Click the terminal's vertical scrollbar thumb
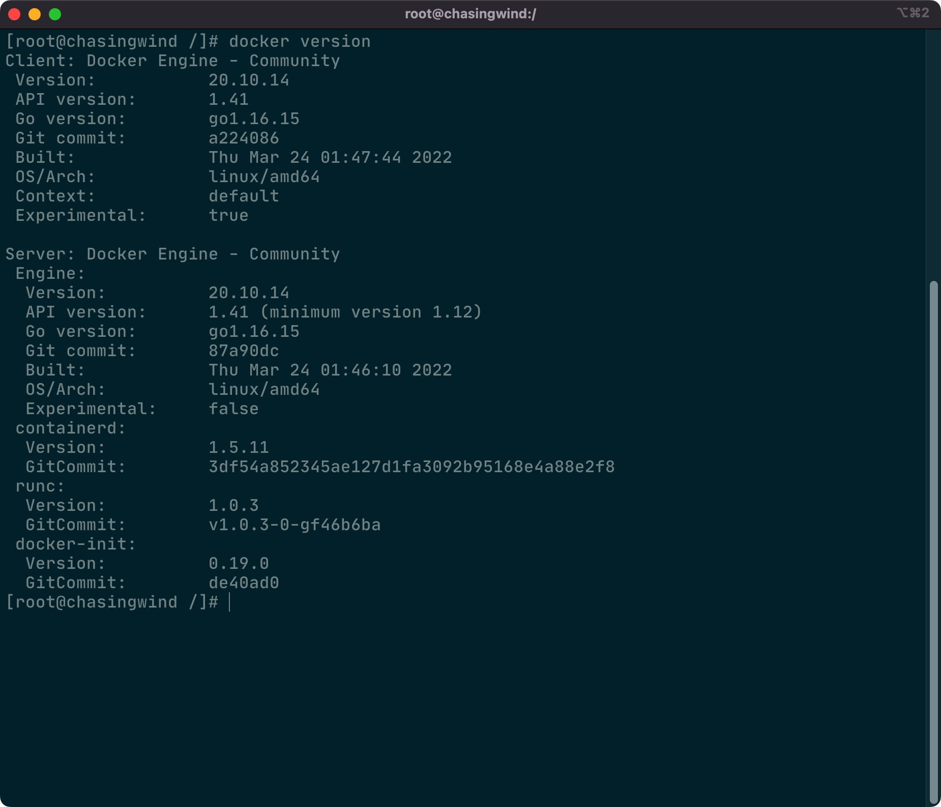Screen dimensions: 941x807 coord(933,541)
